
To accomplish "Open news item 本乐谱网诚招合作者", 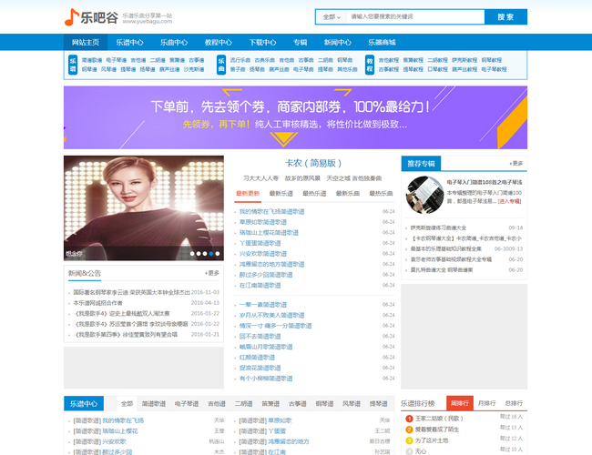I will click(97, 303).
